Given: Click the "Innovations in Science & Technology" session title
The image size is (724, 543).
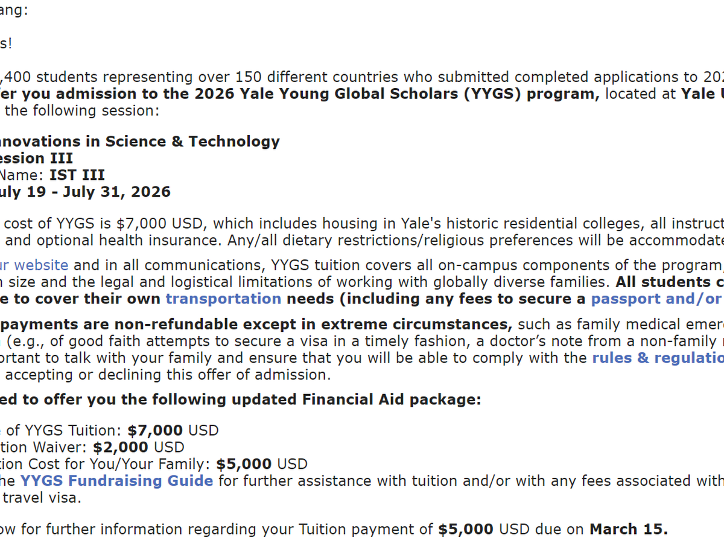Looking at the screenshot, I should coord(139,141).
